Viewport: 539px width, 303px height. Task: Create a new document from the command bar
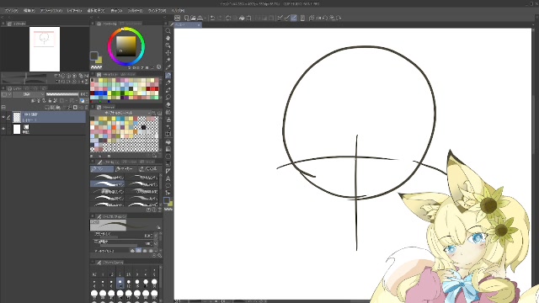pyautogui.click(x=186, y=18)
